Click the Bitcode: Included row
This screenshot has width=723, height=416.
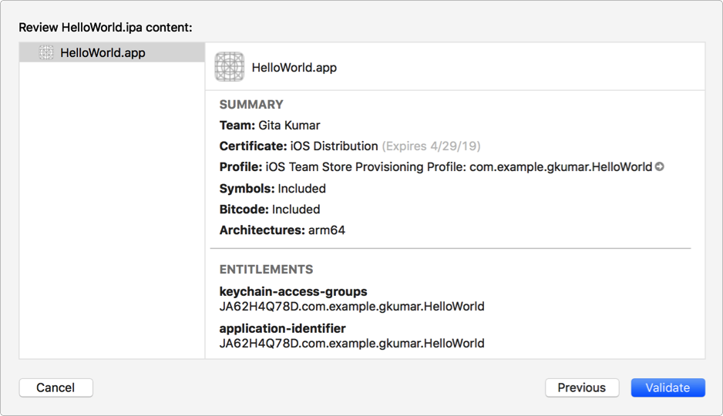(269, 210)
